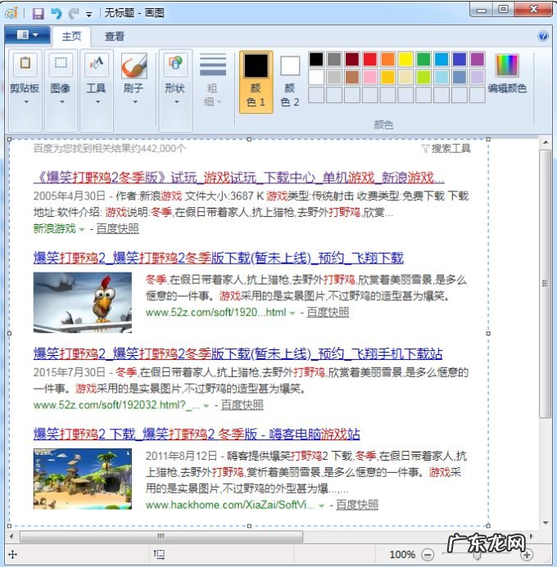Switch to the 主页 tab

coord(71,36)
